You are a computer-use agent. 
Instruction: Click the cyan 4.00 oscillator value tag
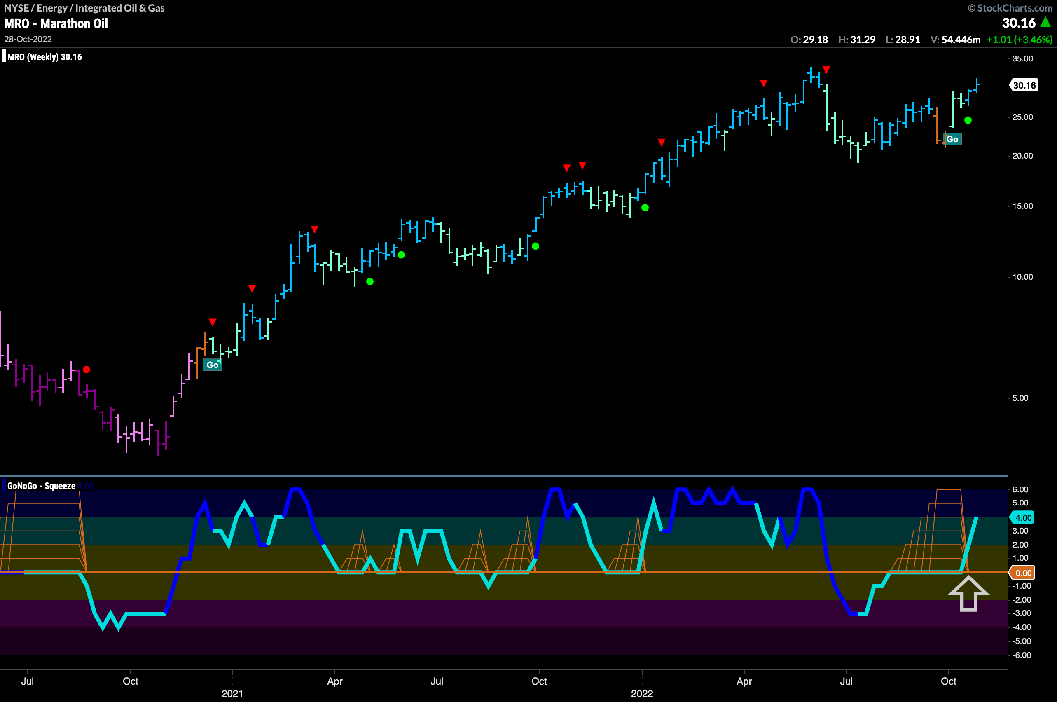1022,518
